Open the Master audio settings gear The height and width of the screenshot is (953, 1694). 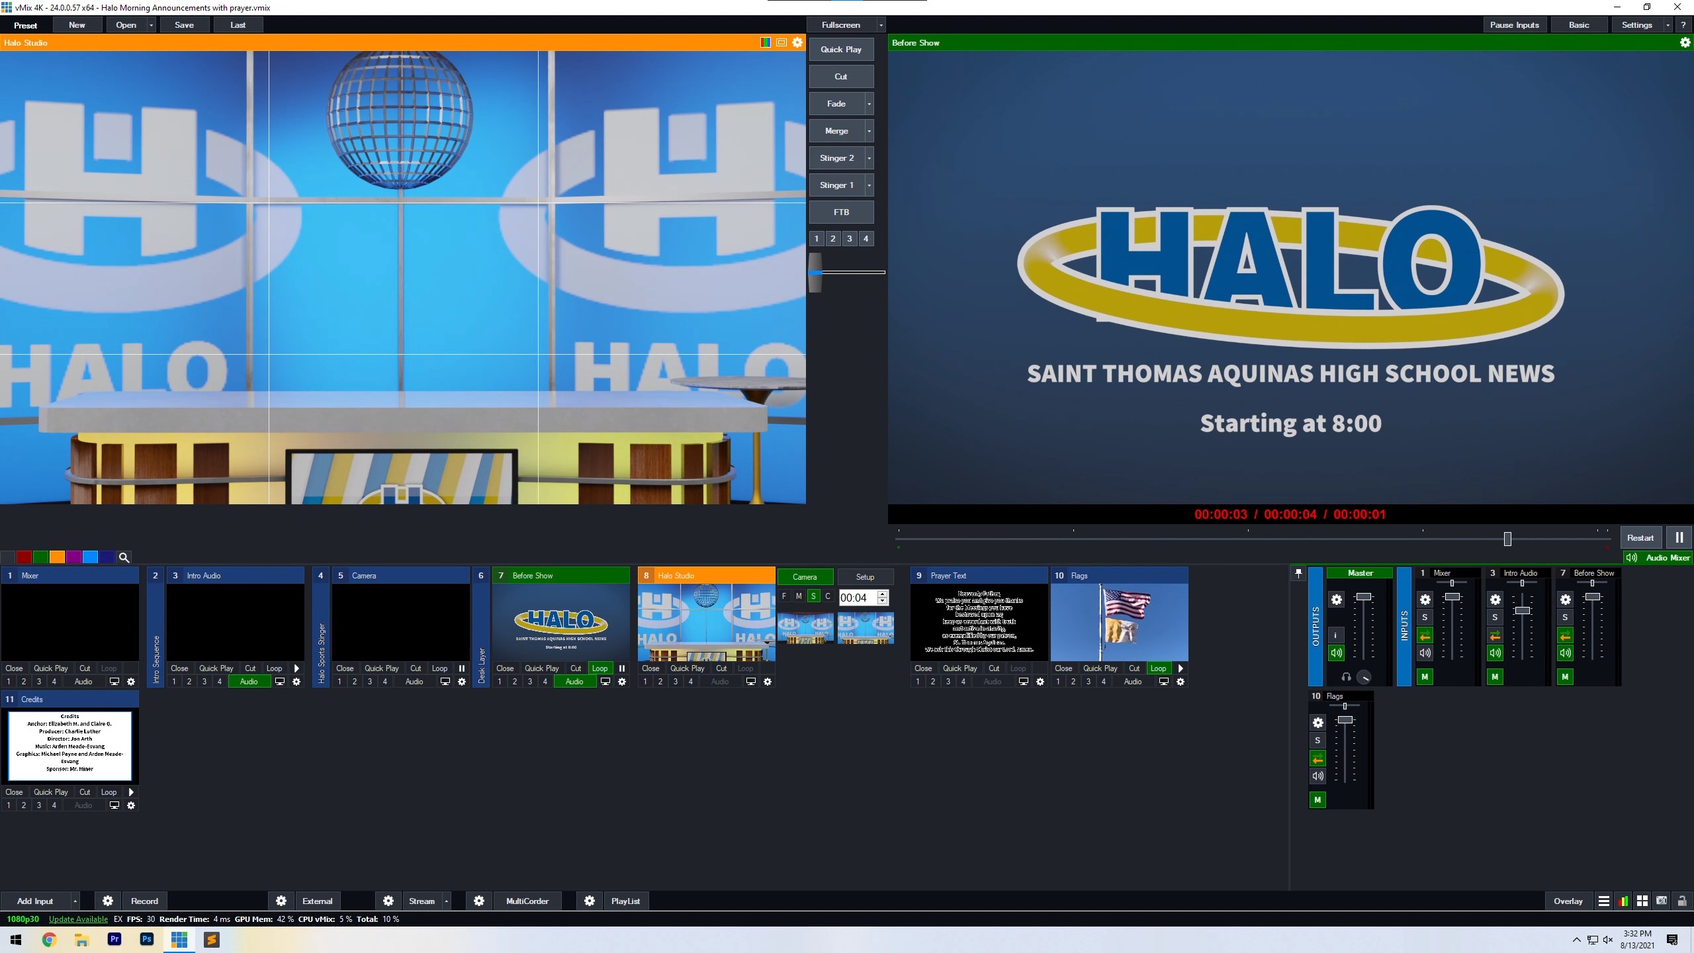click(1336, 600)
